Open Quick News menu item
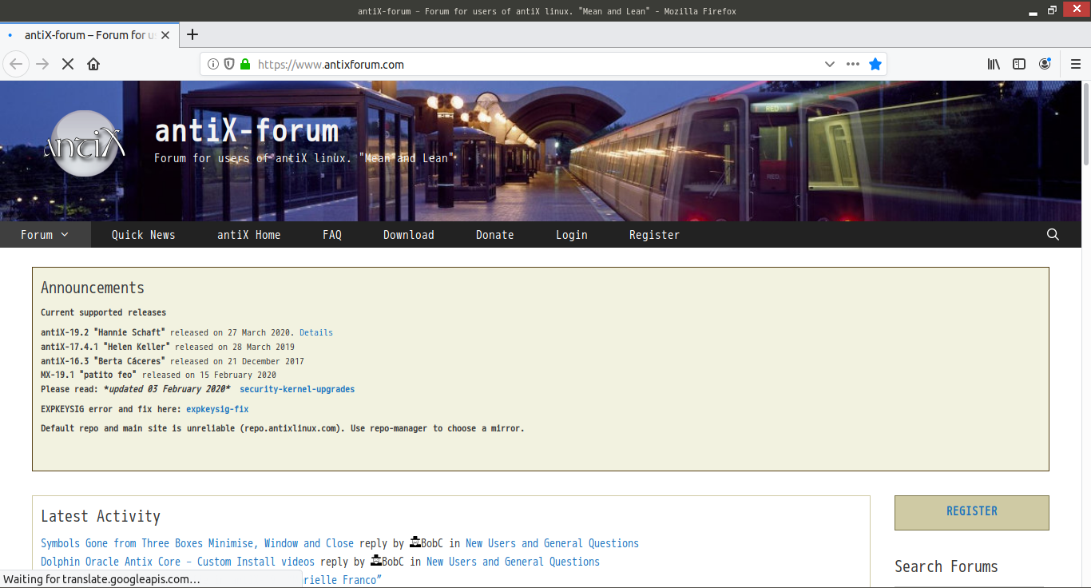The image size is (1091, 588). (144, 235)
